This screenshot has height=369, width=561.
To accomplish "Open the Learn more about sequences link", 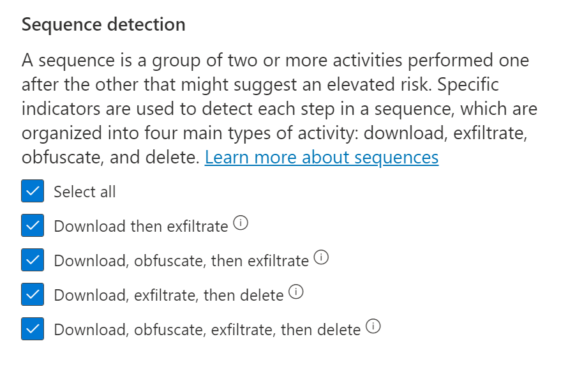I will (322, 157).
